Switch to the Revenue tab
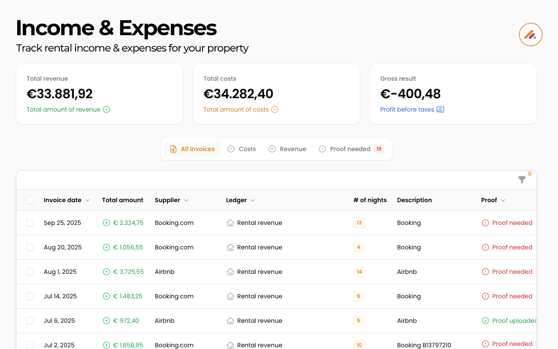558x349 pixels. [x=287, y=149]
